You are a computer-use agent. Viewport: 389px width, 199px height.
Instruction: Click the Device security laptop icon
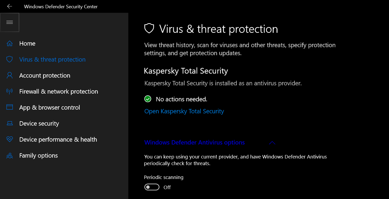pos(10,124)
